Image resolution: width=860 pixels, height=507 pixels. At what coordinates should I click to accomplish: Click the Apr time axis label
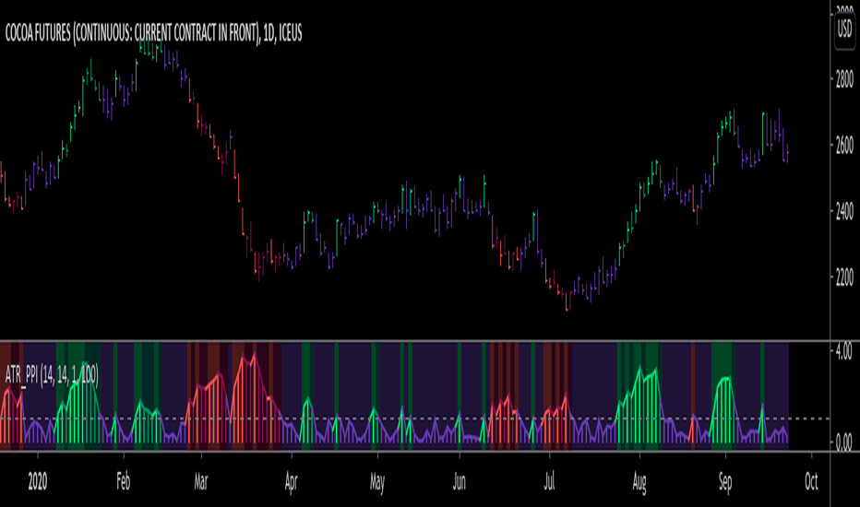click(292, 482)
